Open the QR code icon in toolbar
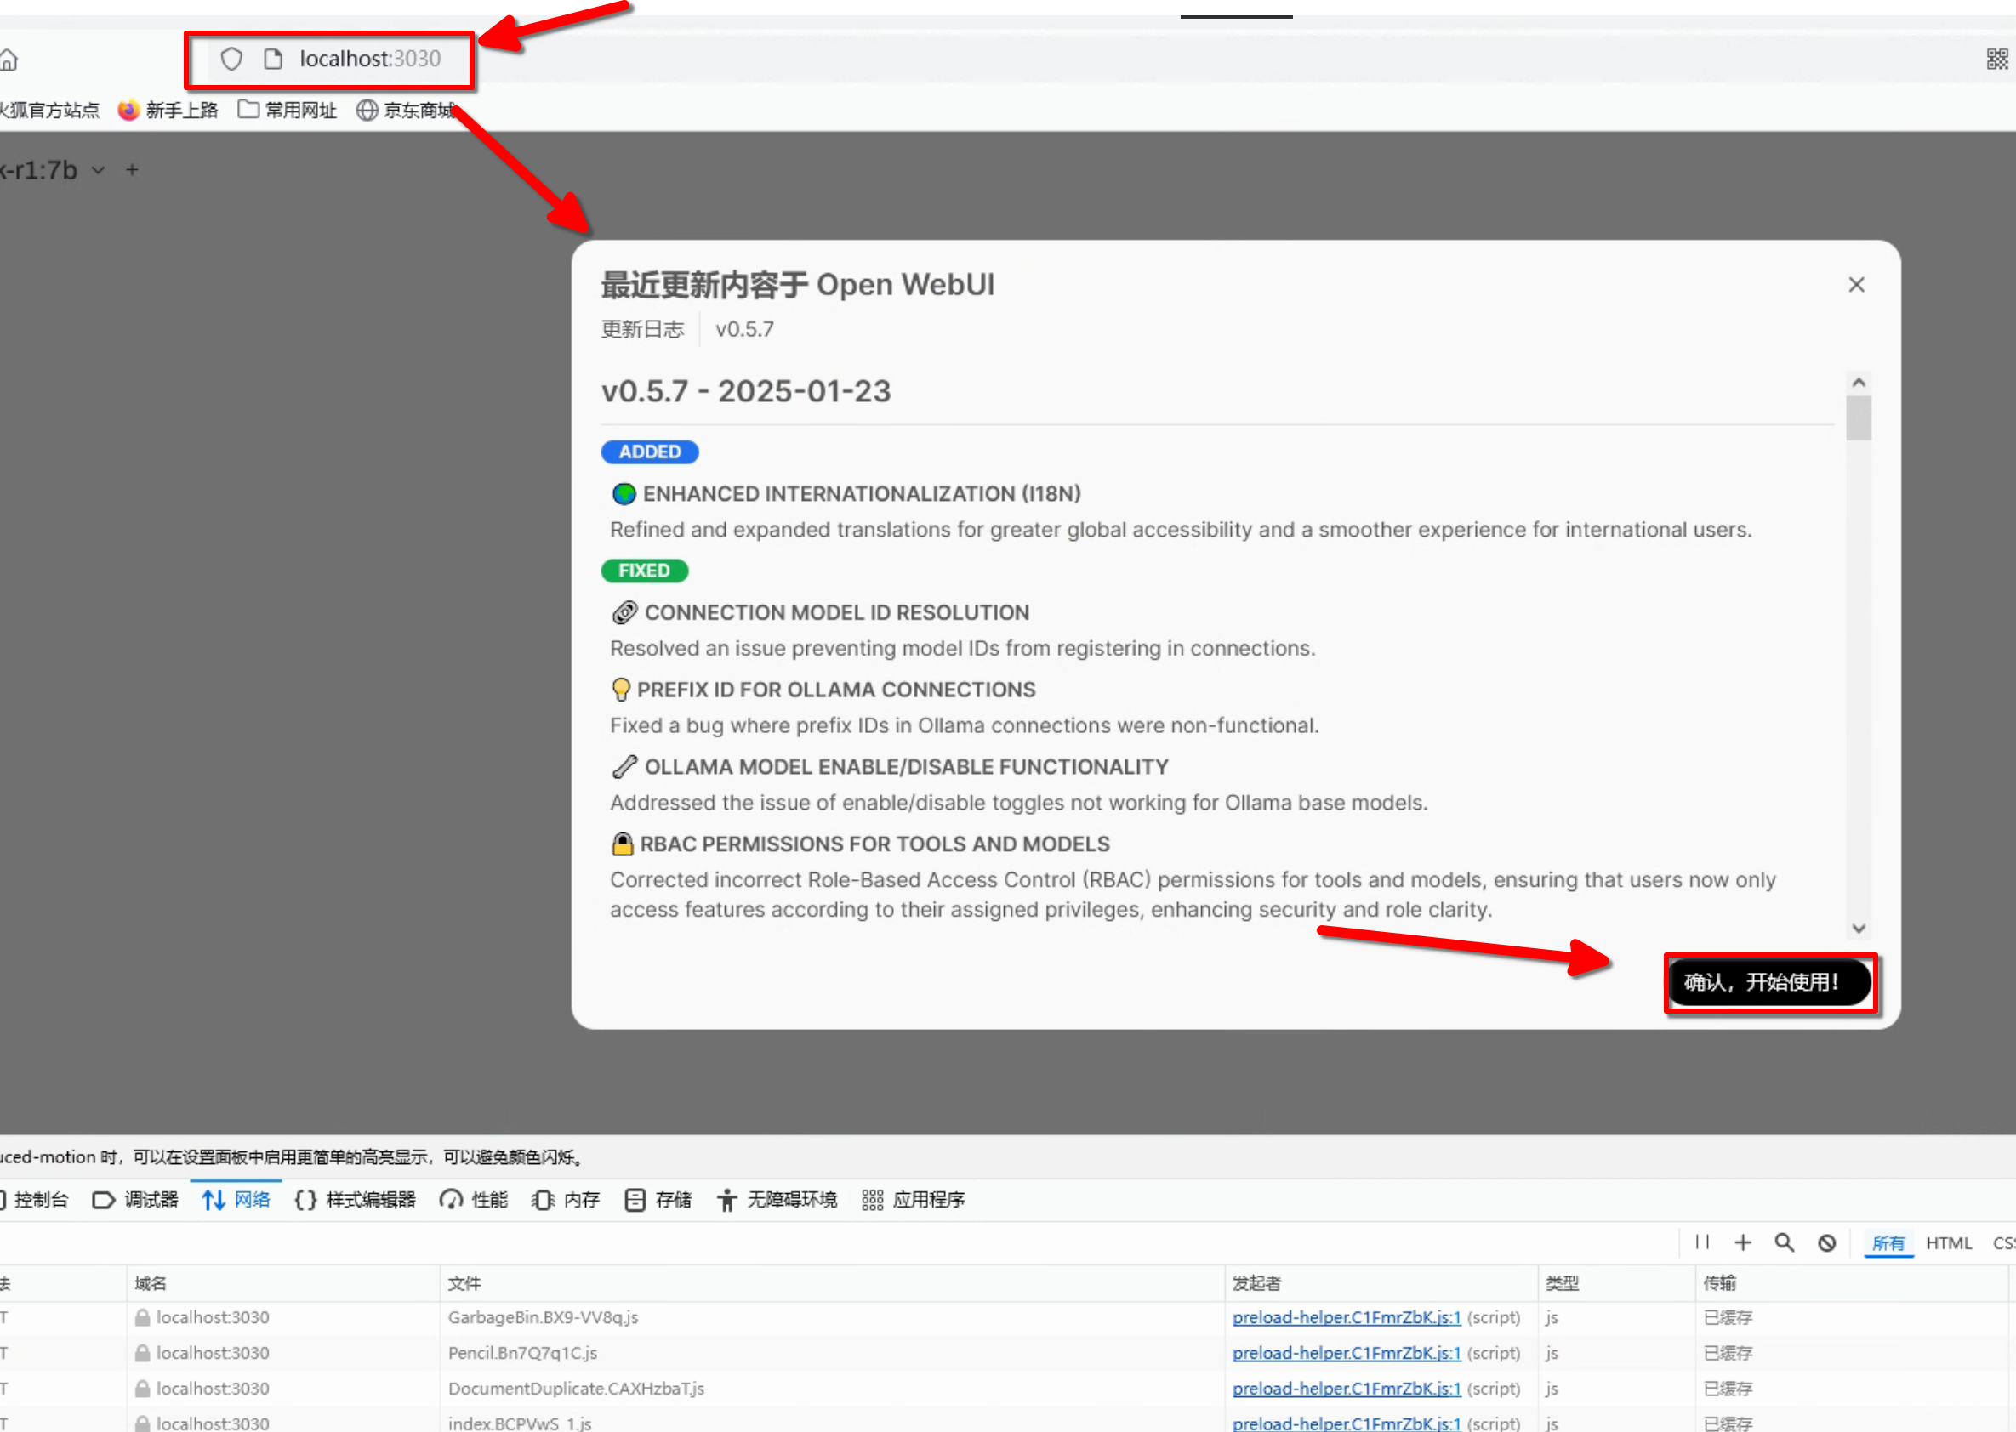Screen dimensions: 2016x1432 [x=1996, y=59]
